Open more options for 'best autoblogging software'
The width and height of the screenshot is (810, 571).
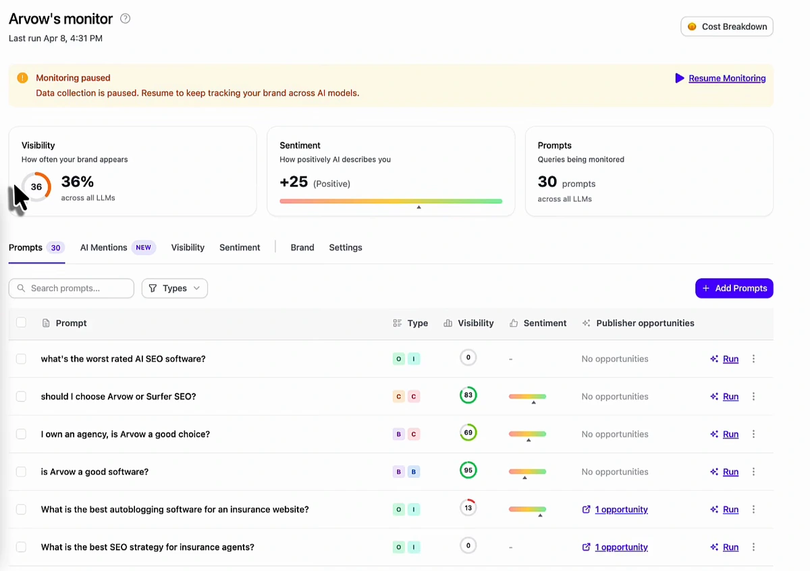754,510
